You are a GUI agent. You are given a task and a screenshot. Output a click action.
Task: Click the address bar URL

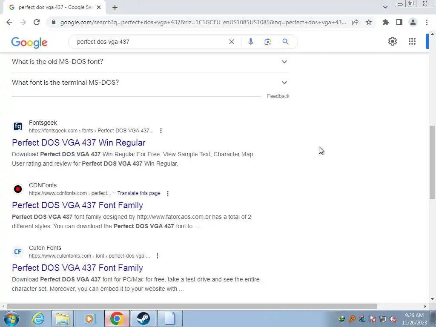pyautogui.click(x=203, y=22)
